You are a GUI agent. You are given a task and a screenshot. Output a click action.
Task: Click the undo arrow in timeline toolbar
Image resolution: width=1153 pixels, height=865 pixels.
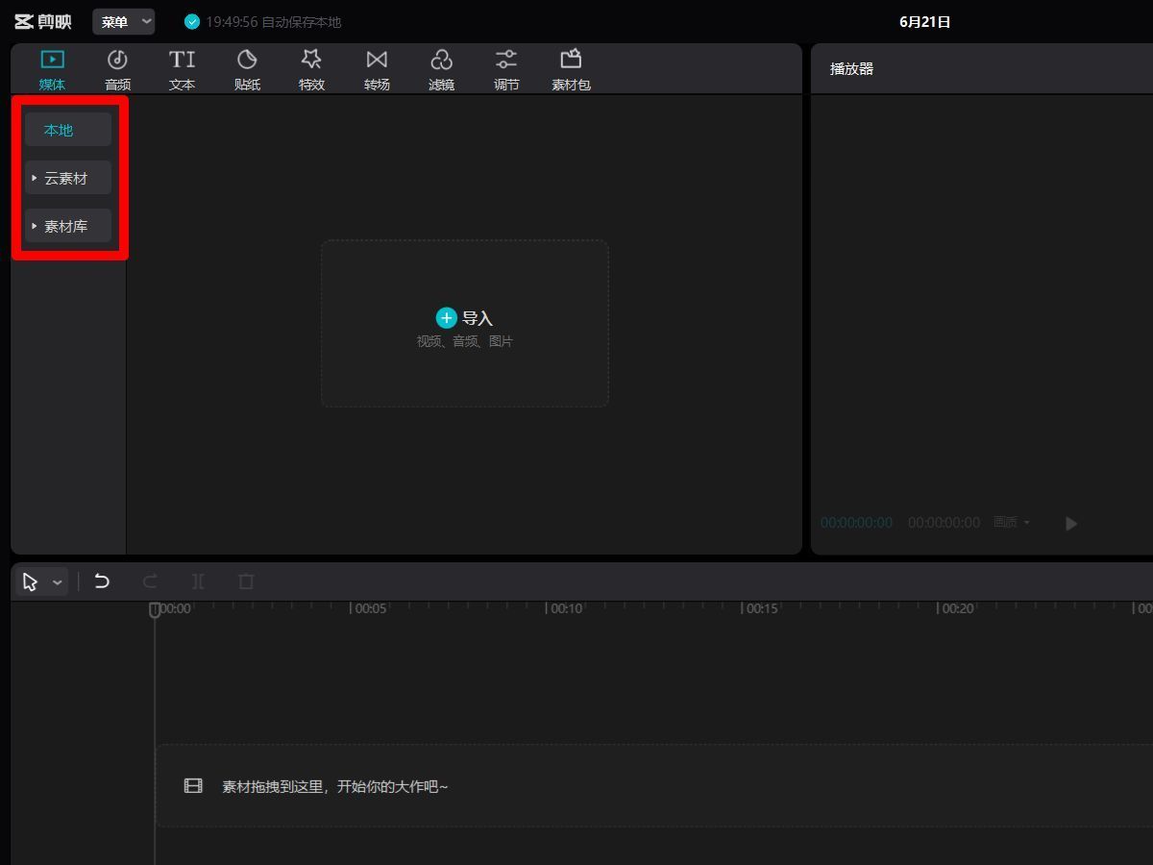(x=102, y=581)
